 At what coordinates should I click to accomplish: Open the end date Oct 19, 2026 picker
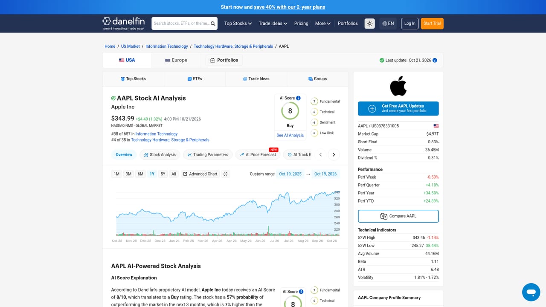coord(325,174)
